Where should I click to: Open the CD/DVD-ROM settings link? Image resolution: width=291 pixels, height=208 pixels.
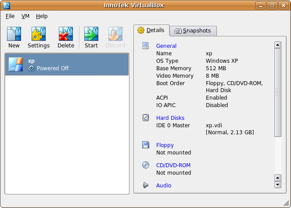[173, 165]
